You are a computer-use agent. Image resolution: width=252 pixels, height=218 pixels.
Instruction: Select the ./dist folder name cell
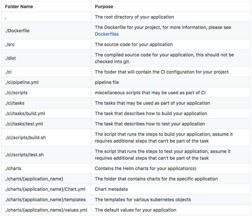[46, 58]
